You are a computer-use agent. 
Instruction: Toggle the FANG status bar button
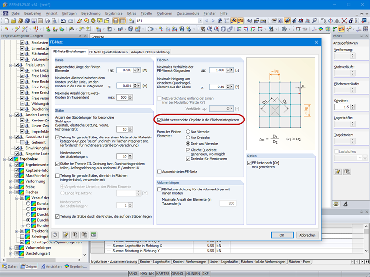pyautogui.click(x=133, y=274)
